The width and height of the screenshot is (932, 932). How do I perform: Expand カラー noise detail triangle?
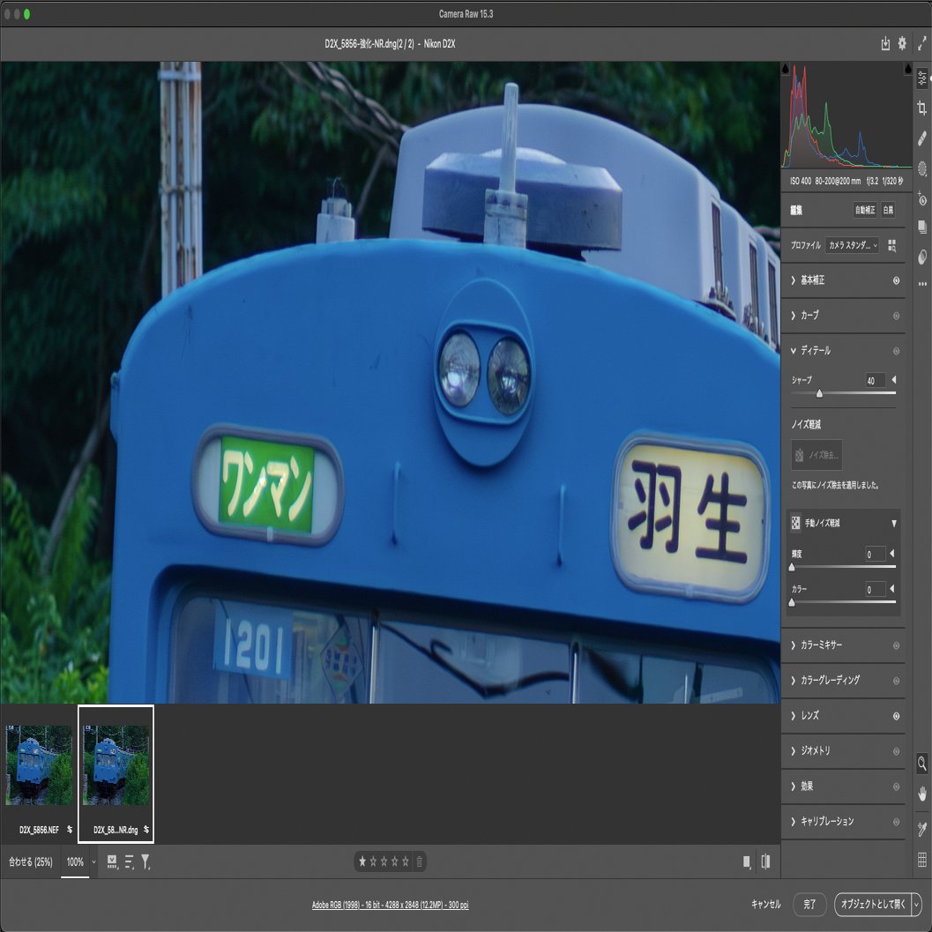891,588
